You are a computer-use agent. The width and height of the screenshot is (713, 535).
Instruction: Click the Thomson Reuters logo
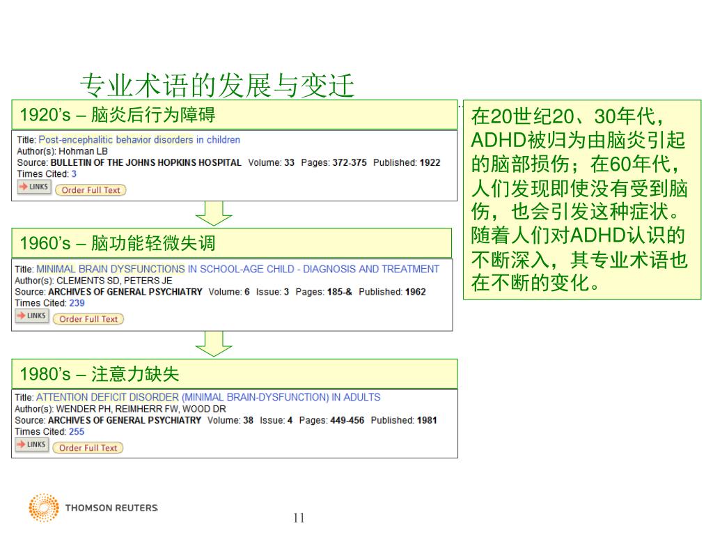click(93, 508)
